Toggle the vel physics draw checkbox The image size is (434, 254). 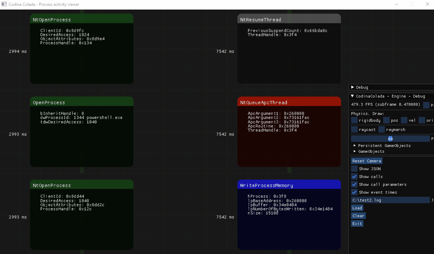pyautogui.click(x=404, y=120)
